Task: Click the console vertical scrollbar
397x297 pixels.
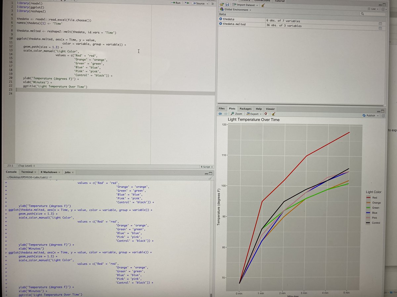Action: coord(210,295)
